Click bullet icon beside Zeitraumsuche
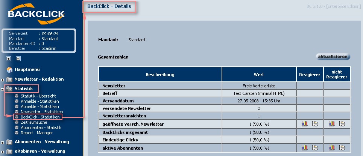This screenshot has width=363, height=156. 16,122
